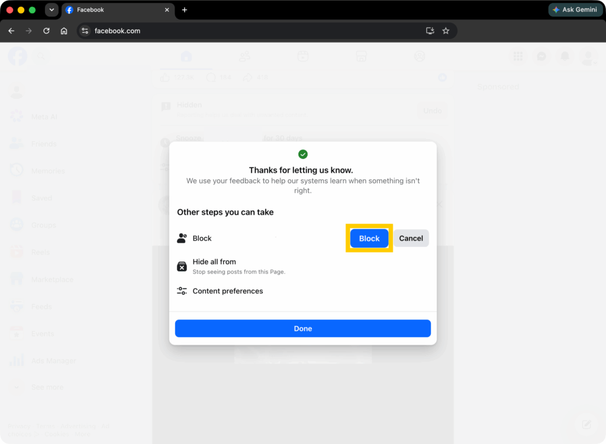Open the Video tab in top navigation
Image resolution: width=606 pixels, height=444 pixels.
point(303,56)
